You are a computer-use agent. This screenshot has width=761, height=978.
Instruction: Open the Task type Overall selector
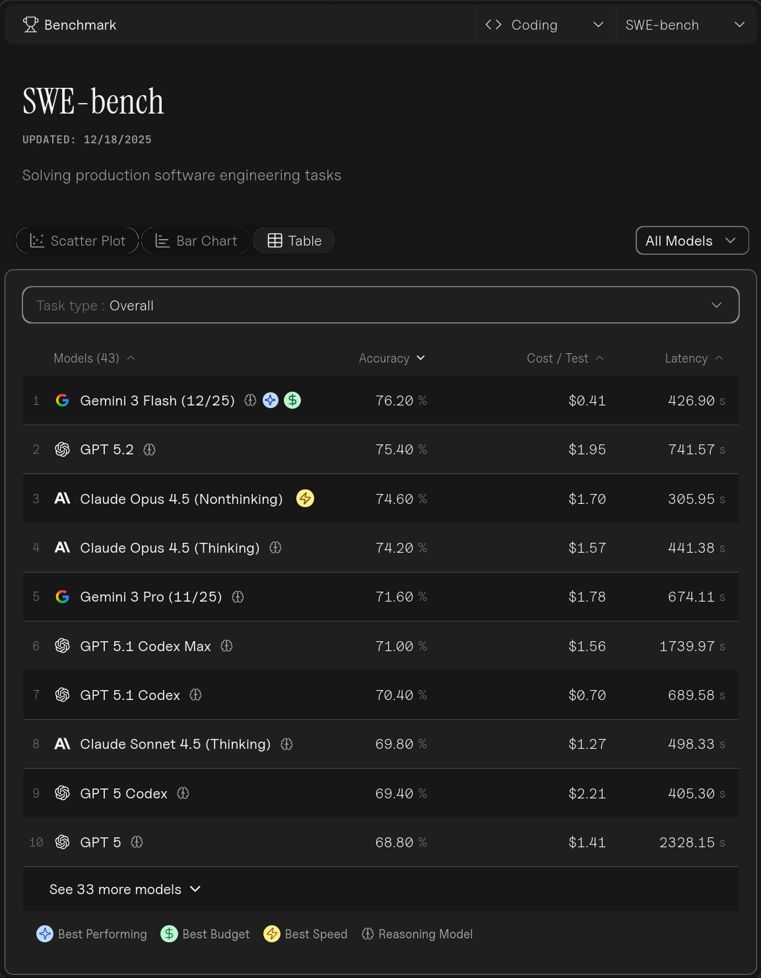coord(381,305)
